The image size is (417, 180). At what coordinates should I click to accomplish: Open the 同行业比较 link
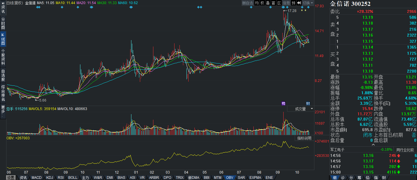405,150
